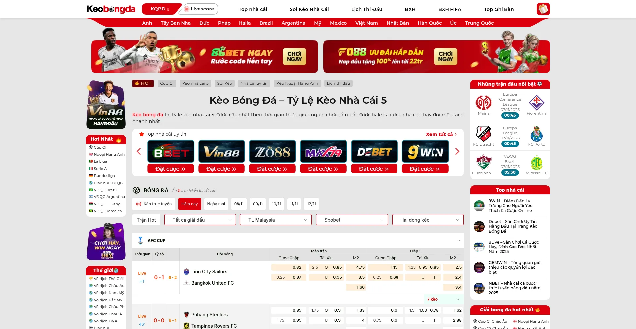Open the TL Malaysia odds format dropdown
Screen dimensions: 636x329
click(276, 220)
